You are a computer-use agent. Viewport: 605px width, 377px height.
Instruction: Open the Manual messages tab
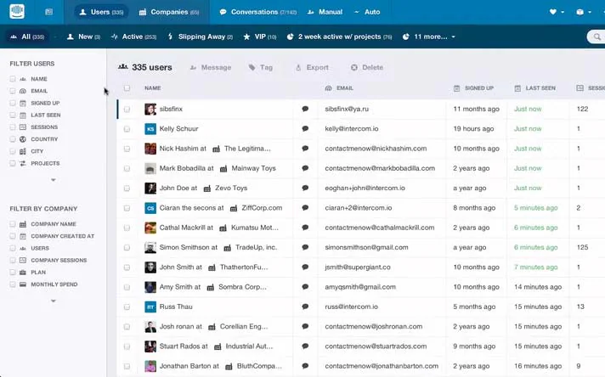pyautogui.click(x=325, y=12)
